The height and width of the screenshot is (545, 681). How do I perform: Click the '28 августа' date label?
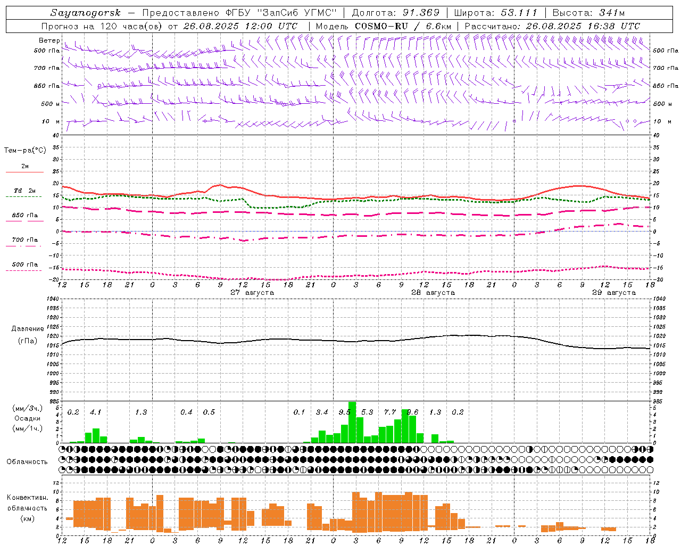433,293
